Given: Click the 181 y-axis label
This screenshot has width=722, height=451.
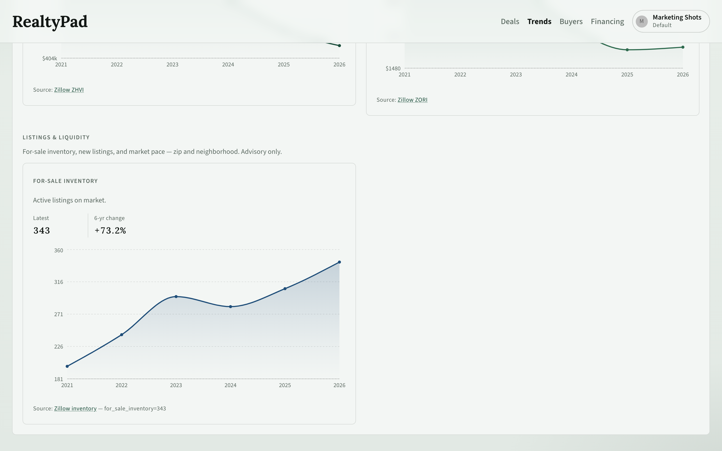Looking at the screenshot, I should click(58, 379).
